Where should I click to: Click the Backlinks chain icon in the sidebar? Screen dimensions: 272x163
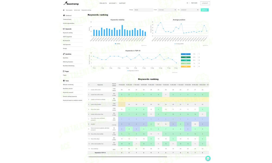(x=64, y=54)
